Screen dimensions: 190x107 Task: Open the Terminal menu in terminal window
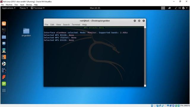point(76,25)
